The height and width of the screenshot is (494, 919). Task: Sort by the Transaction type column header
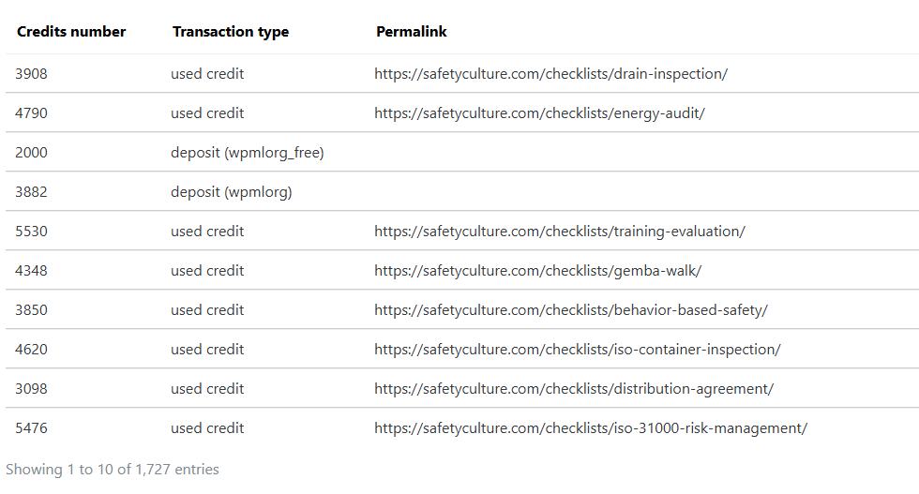[231, 32]
